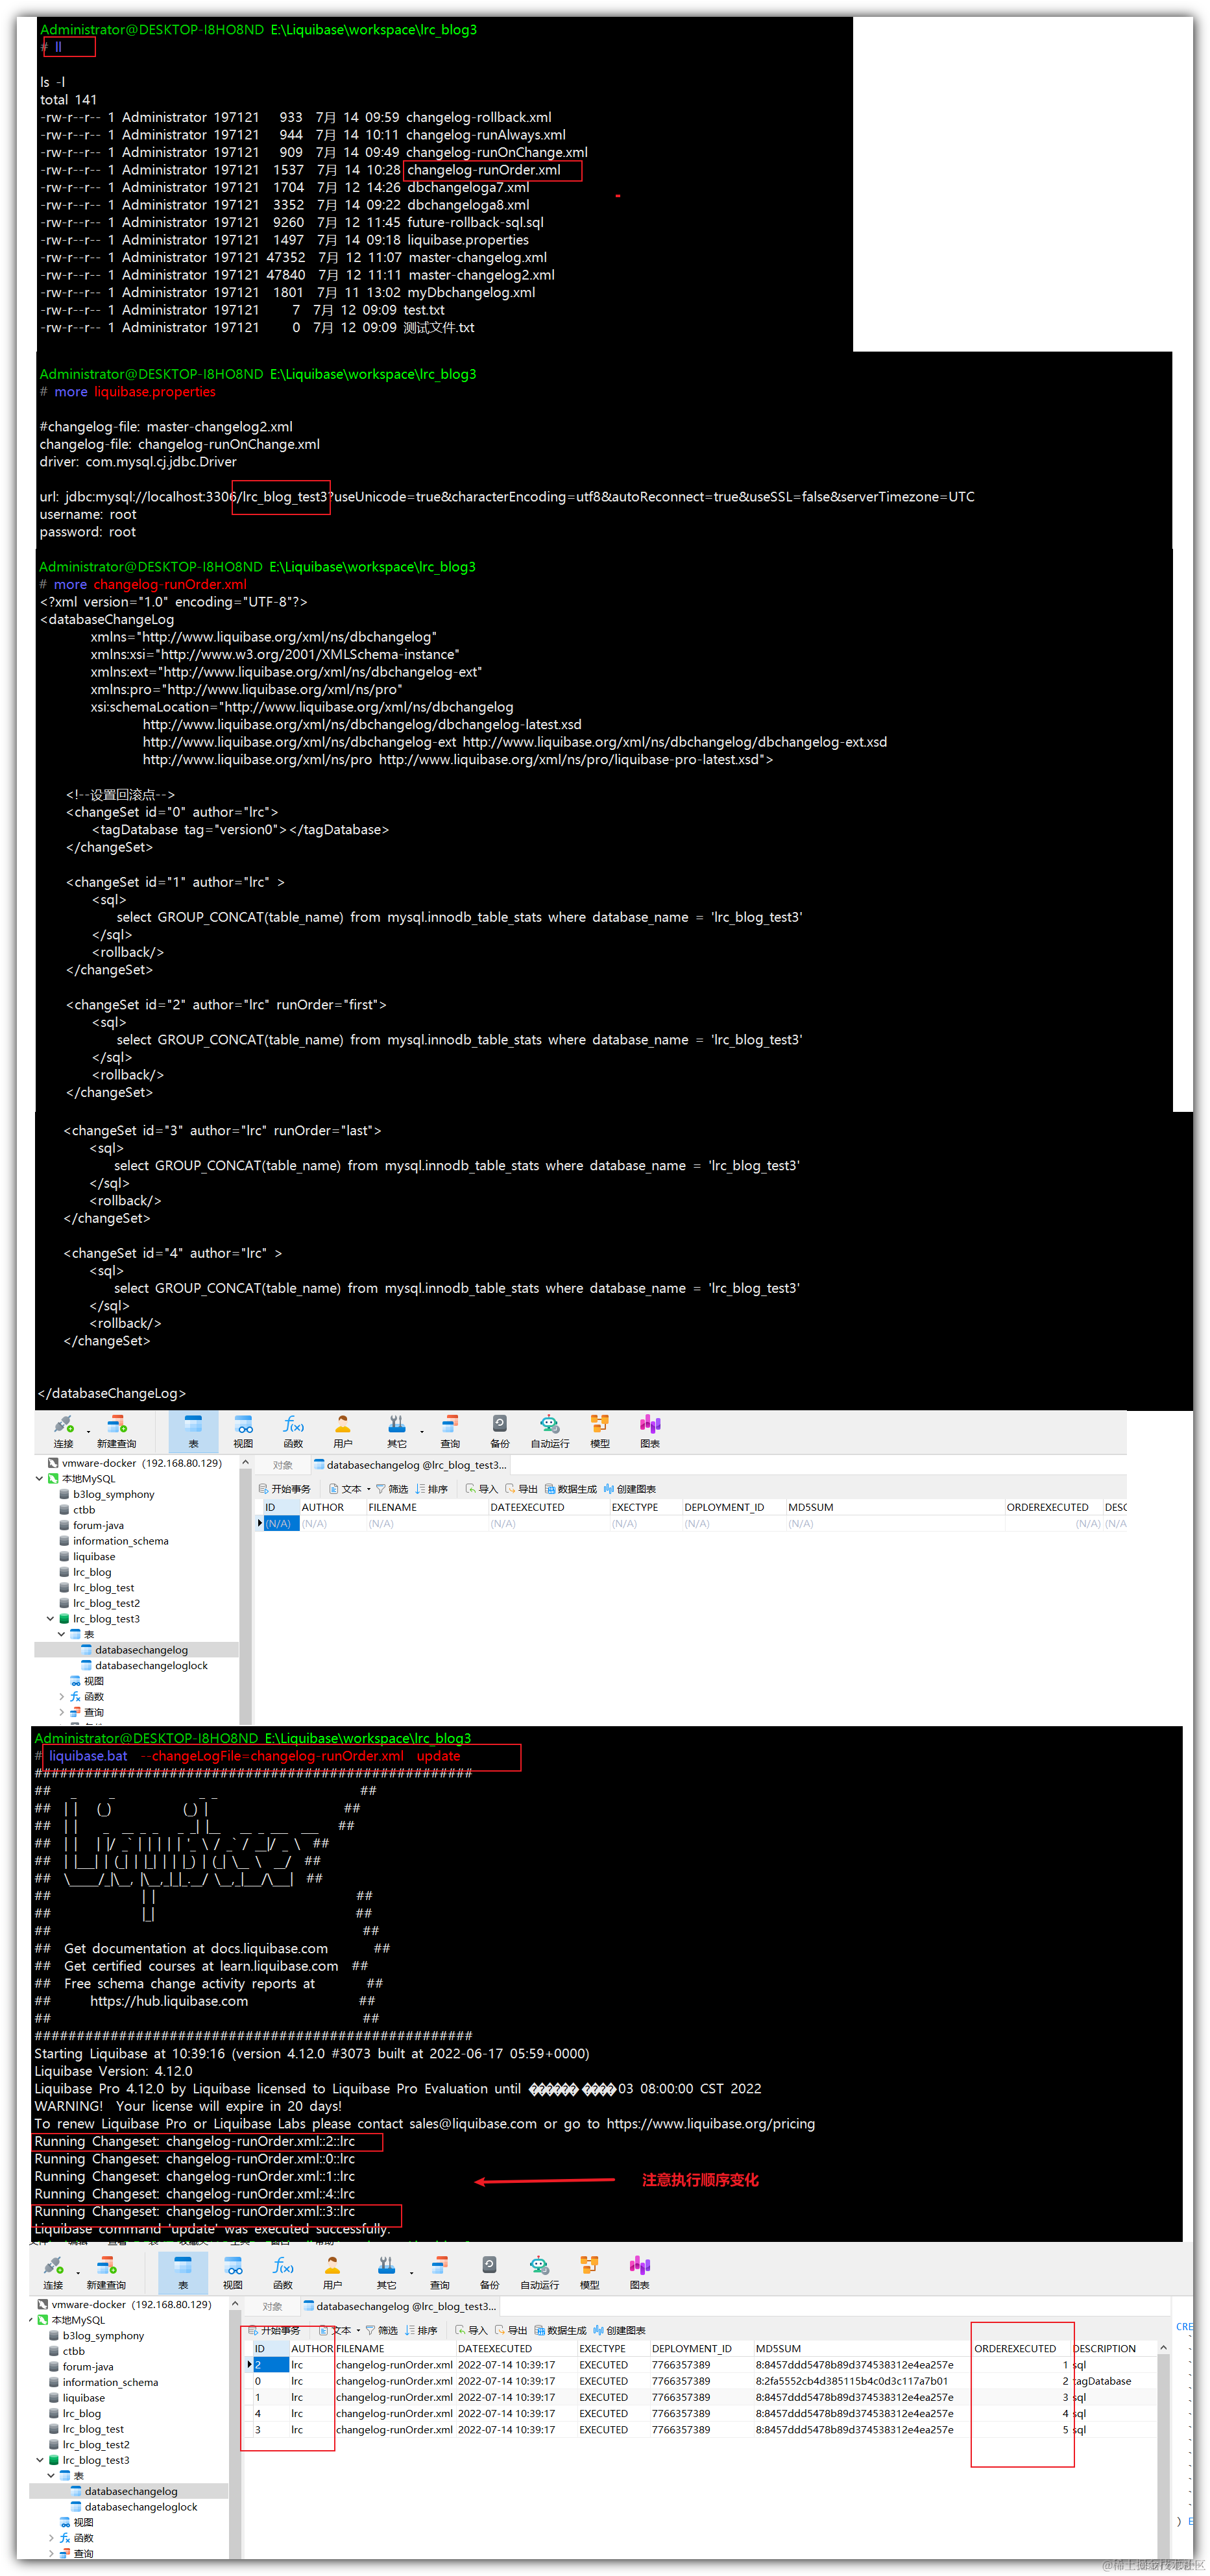
Task: Expand 查询 node in lower Navicat tree
Action: tap(52, 2553)
